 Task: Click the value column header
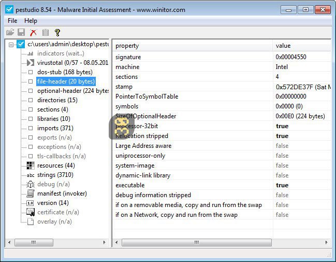pyautogui.click(x=302, y=46)
